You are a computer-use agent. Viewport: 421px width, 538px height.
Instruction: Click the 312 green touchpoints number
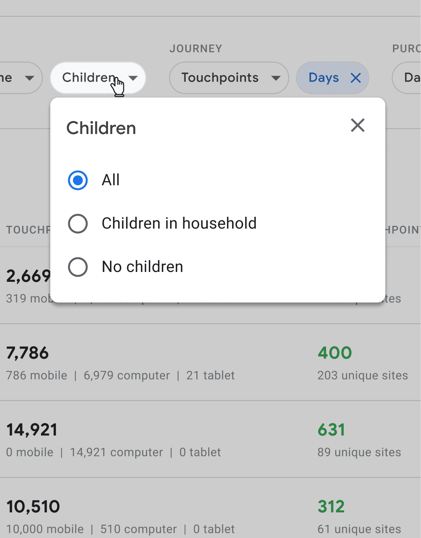pos(331,507)
